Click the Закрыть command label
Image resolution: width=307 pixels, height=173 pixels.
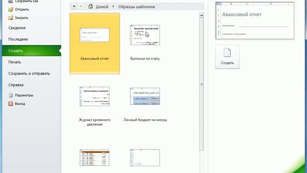pos(22,18)
